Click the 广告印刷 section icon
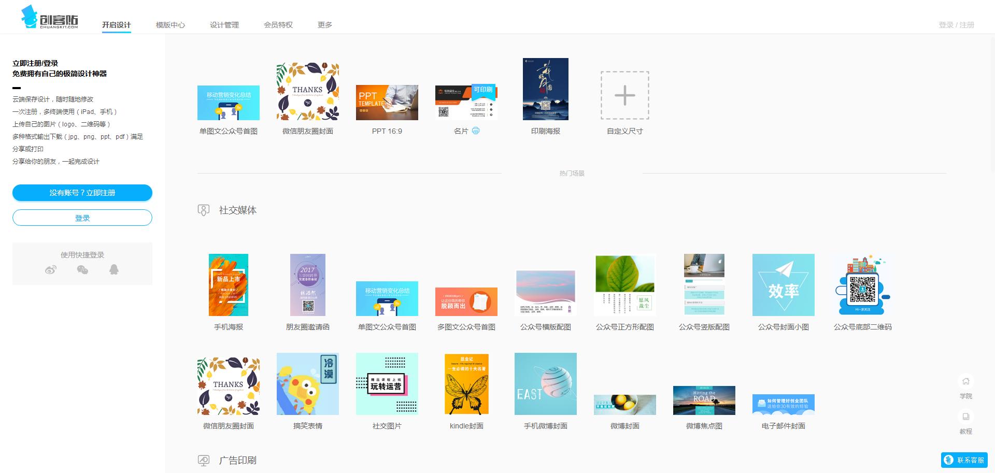995x473 pixels. [x=203, y=460]
